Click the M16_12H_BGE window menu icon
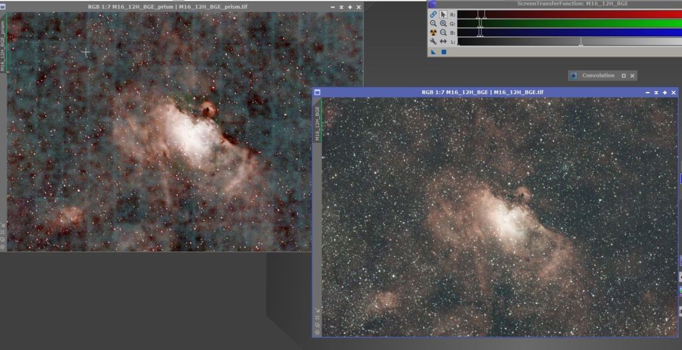The height and width of the screenshot is (350, 682). [x=317, y=92]
